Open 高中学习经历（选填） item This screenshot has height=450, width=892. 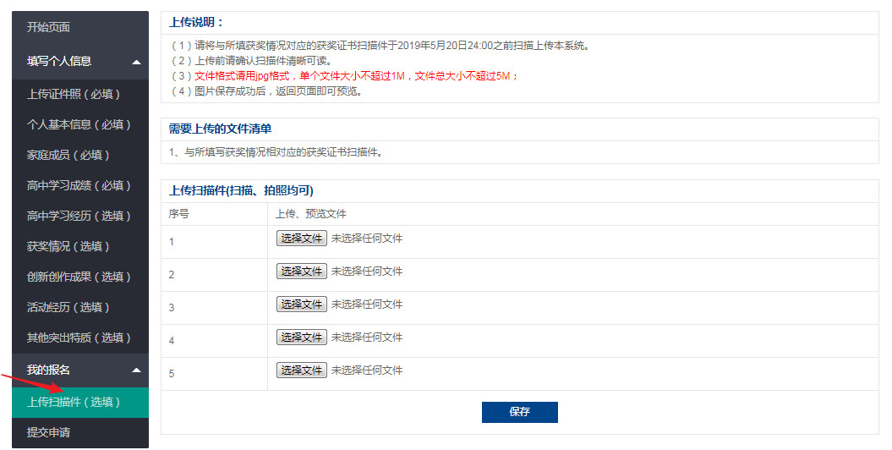pos(80,216)
